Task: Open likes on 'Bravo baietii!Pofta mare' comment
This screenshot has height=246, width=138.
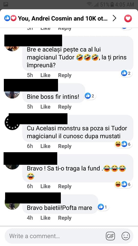Action: click(103, 207)
